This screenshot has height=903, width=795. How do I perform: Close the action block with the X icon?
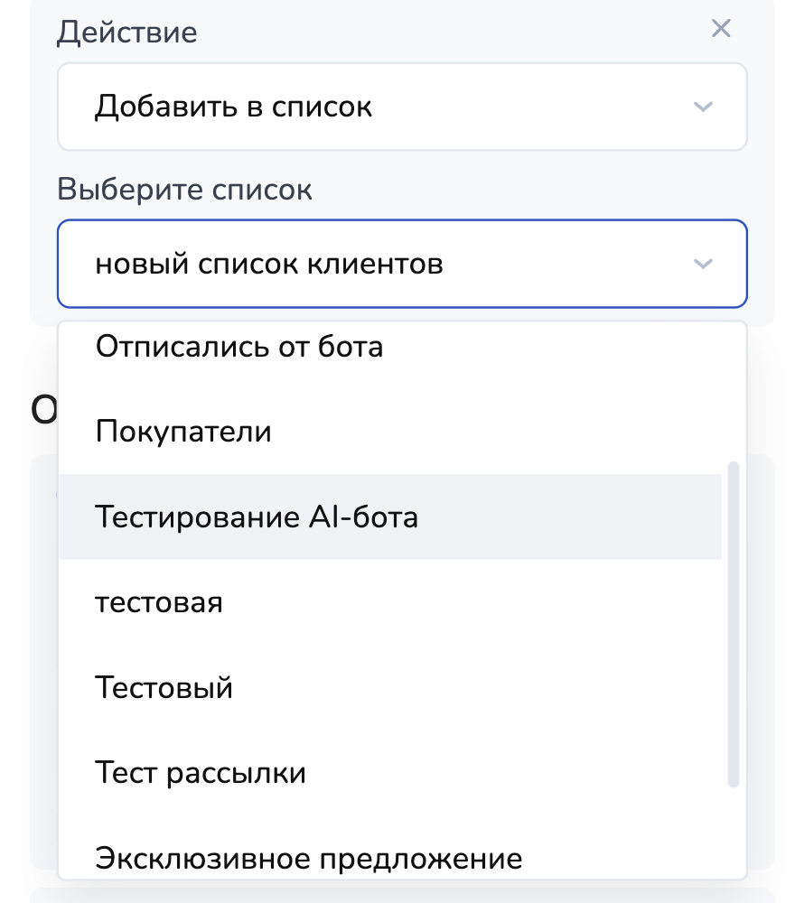tap(720, 29)
